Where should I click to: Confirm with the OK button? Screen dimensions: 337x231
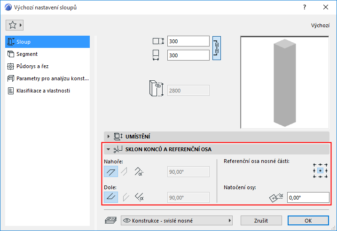click(x=308, y=221)
